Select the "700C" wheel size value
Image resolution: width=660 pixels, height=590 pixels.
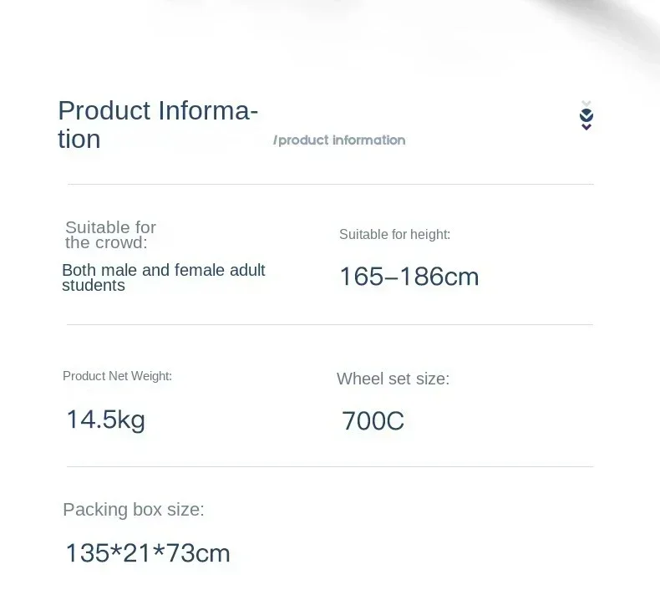click(373, 421)
